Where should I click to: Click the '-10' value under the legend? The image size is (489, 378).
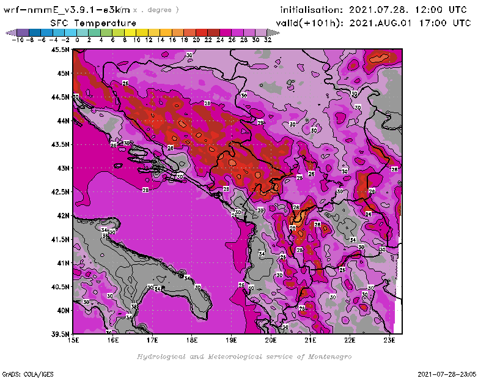(x=18, y=40)
